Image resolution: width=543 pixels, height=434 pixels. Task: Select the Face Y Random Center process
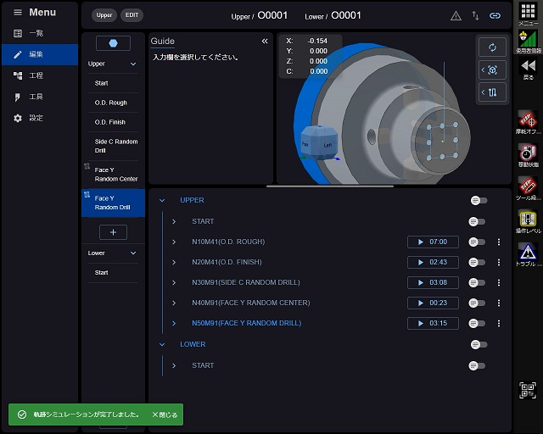pyautogui.click(x=113, y=175)
